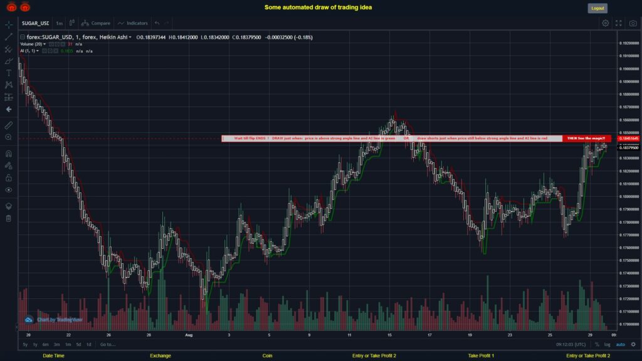Open the 1m interval selector
Screen dimensions: 642x361
pyautogui.click(x=60, y=23)
